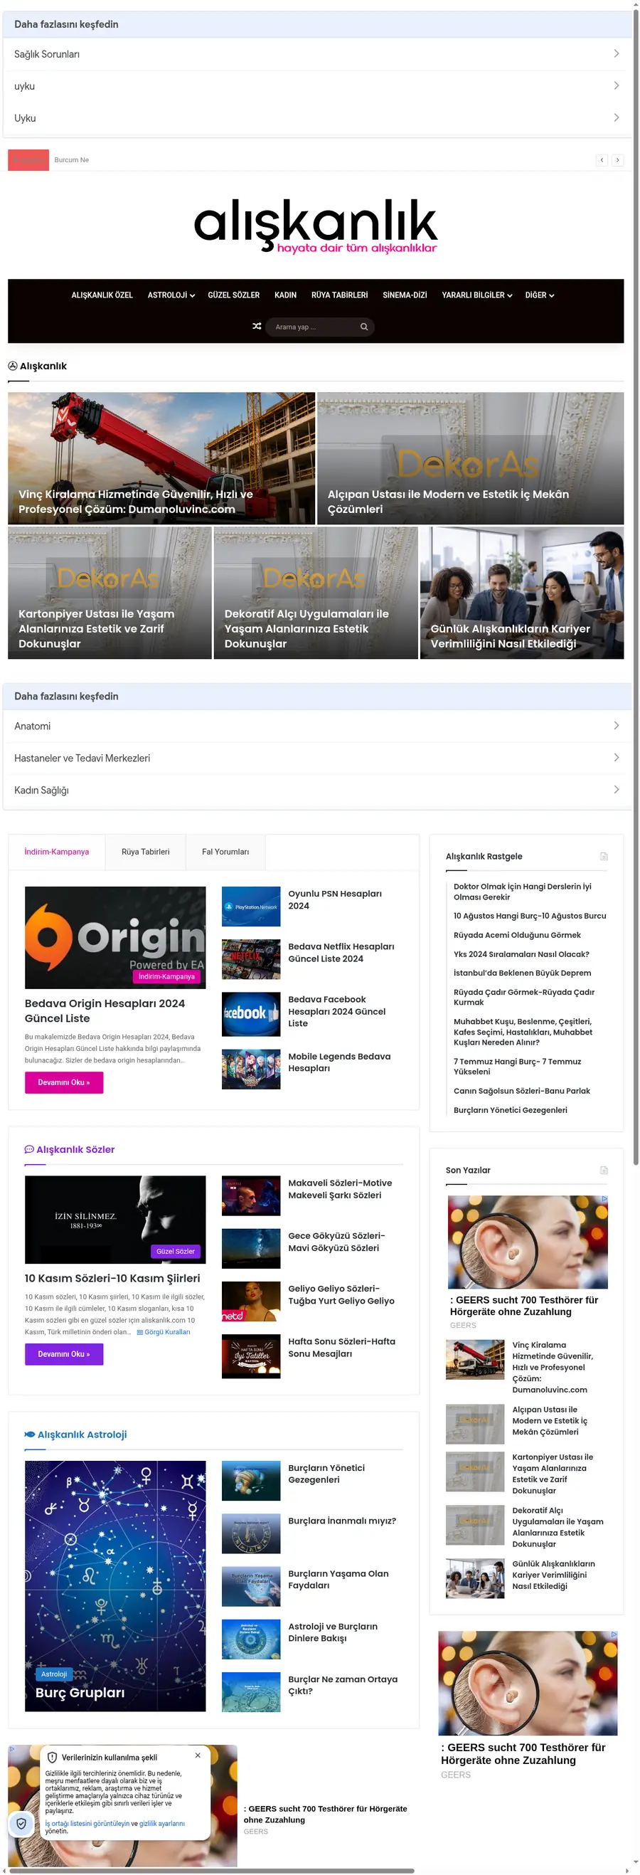Screen dimensions: 640x1875
Task: Open Gece Gökyüzü Sözleri article link
Action: coord(337,1242)
